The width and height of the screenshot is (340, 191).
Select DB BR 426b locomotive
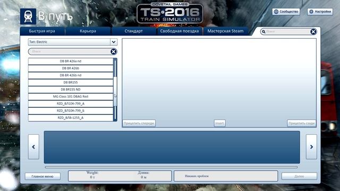[71, 68]
